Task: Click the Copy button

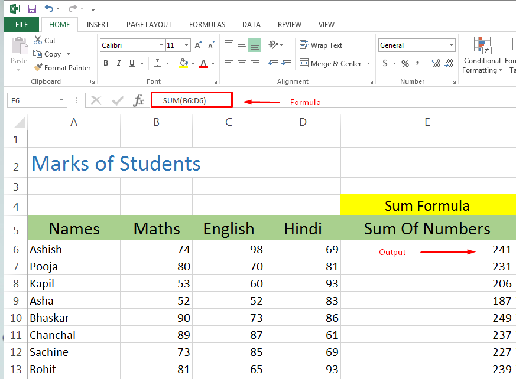Action: 47,54
